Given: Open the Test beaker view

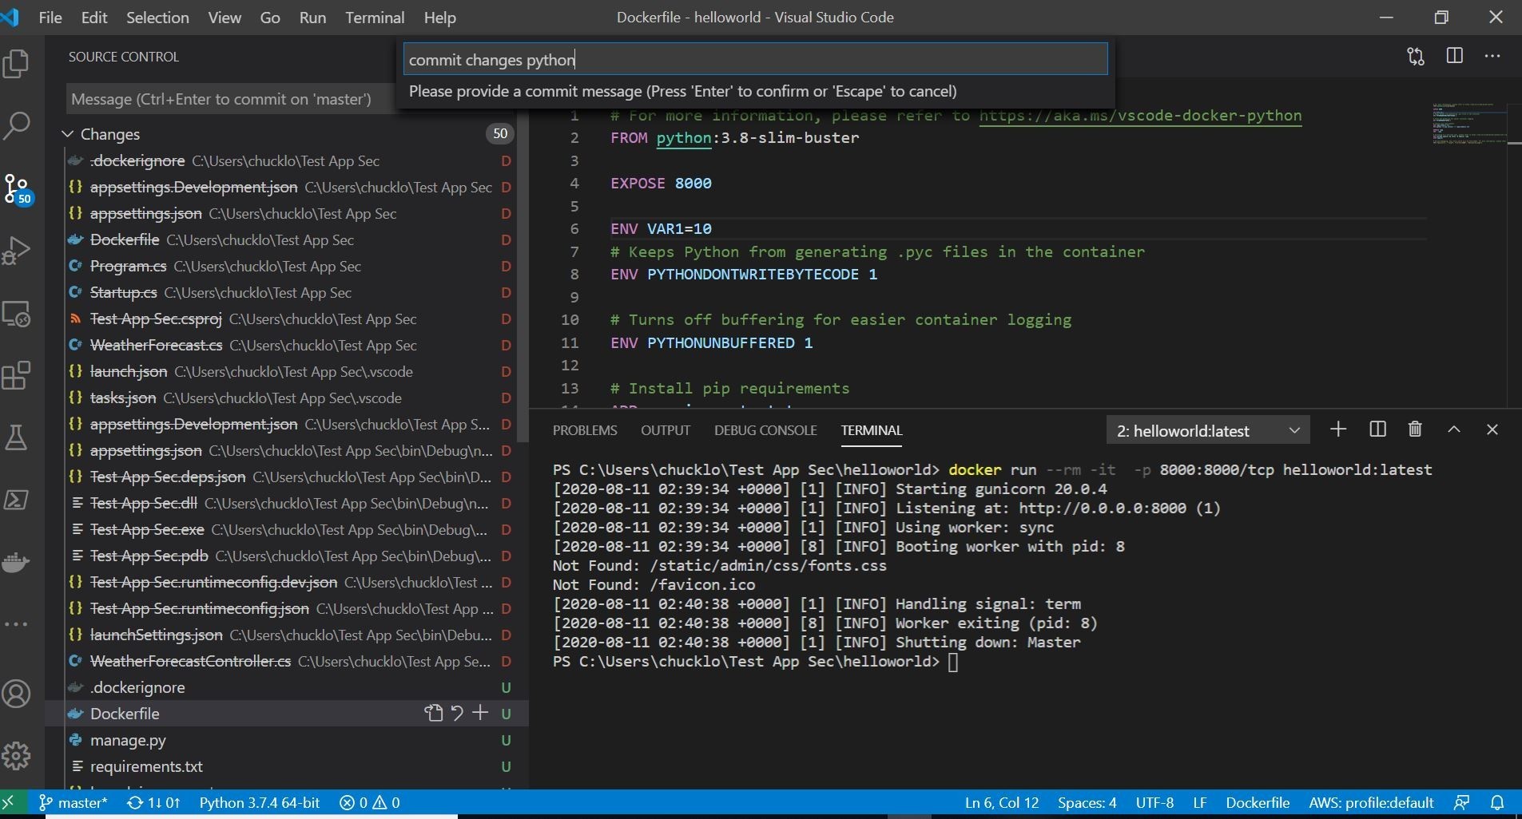Looking at the screenshot, I should coord(17,437).
